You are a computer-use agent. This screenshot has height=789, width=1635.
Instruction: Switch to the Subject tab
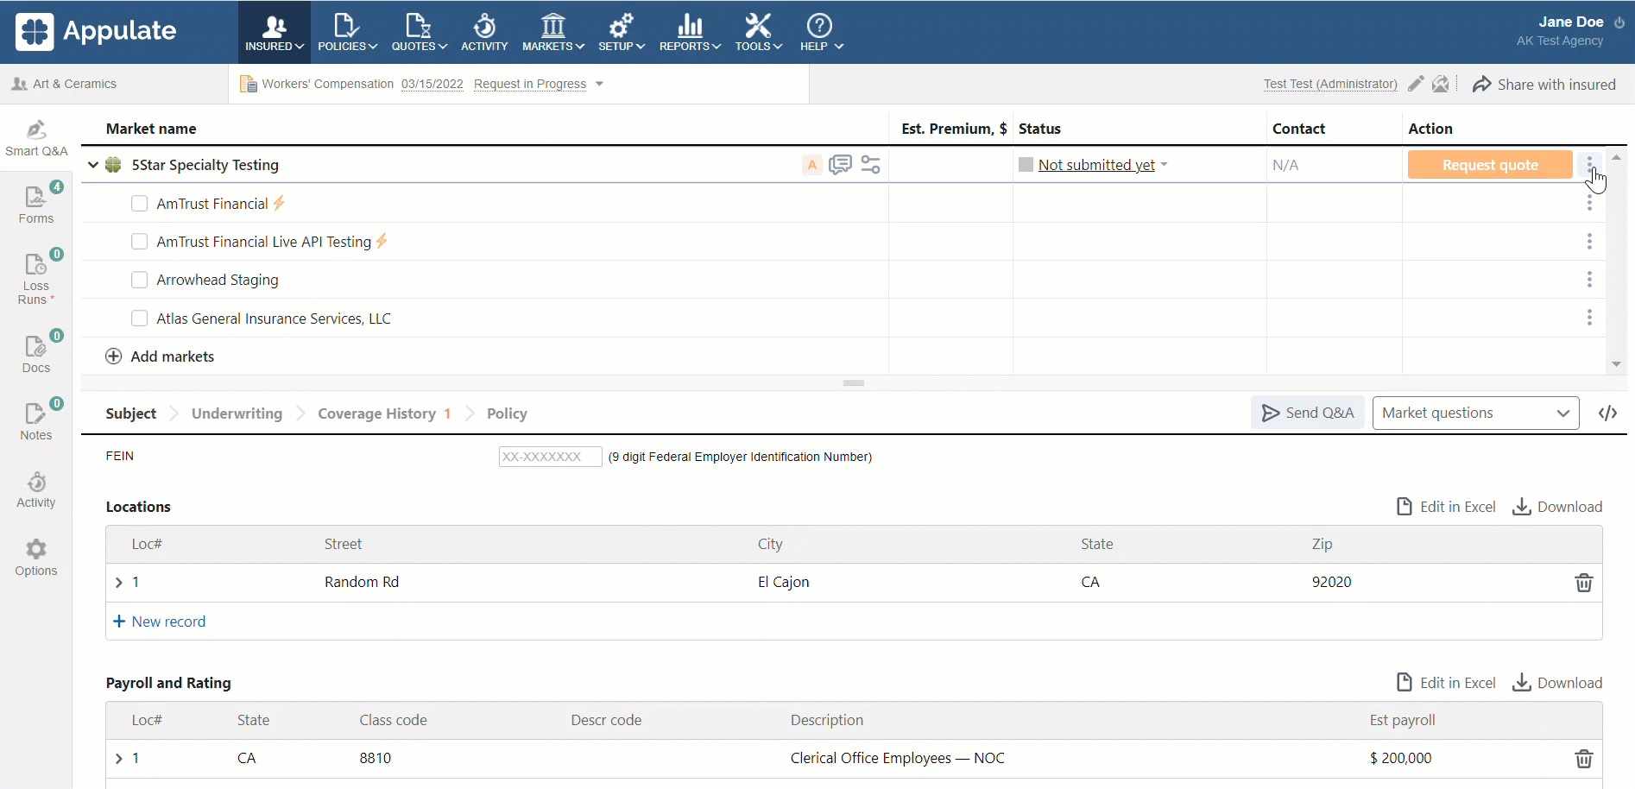(x=131, y=413)
